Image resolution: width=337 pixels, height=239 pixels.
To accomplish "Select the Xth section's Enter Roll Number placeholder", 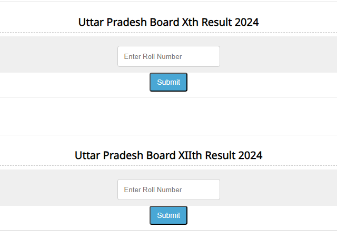I will click(x=153, y=56).
